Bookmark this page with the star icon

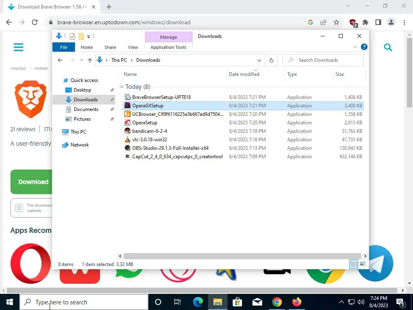[x=336, y=23]
